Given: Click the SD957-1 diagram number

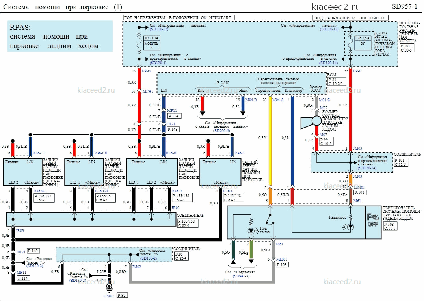Looking at the screenshot, I should [405, 6].
